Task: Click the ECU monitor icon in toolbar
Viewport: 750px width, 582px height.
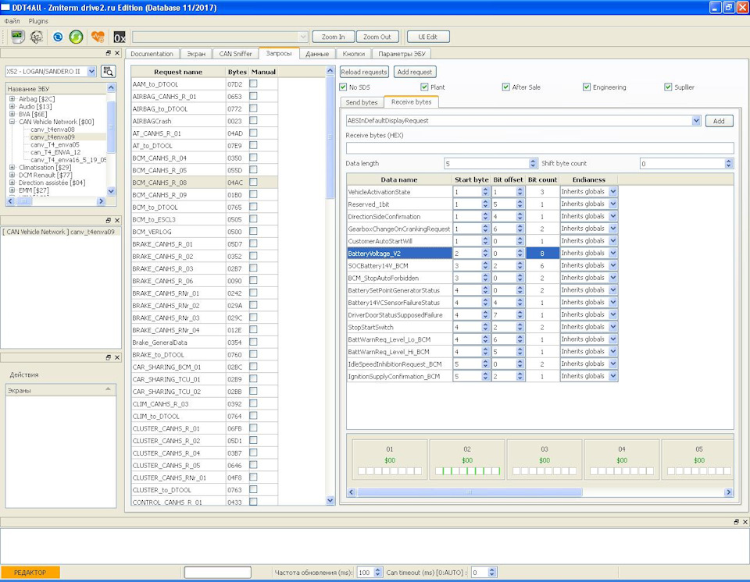Action: [17, 37]
